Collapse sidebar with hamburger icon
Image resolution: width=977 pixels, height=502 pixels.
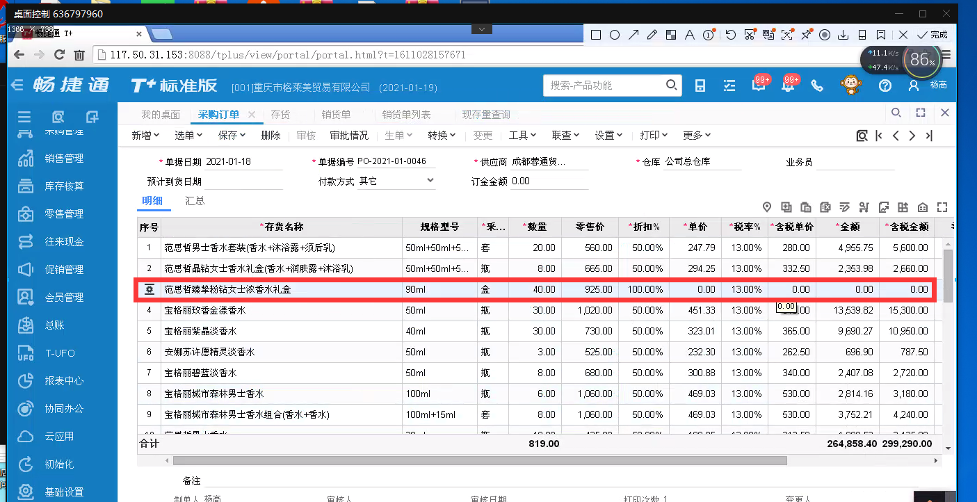pyautogui.click(x=24, y=117)
